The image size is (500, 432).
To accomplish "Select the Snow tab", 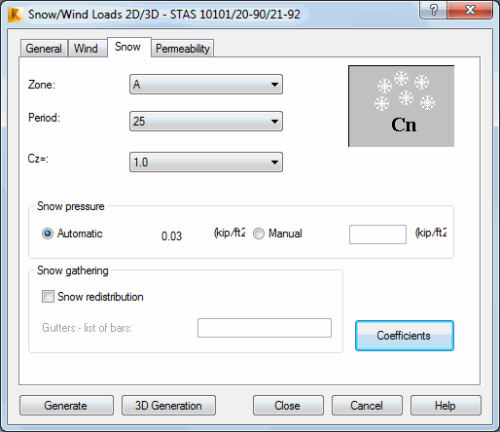I will (127, 47).
